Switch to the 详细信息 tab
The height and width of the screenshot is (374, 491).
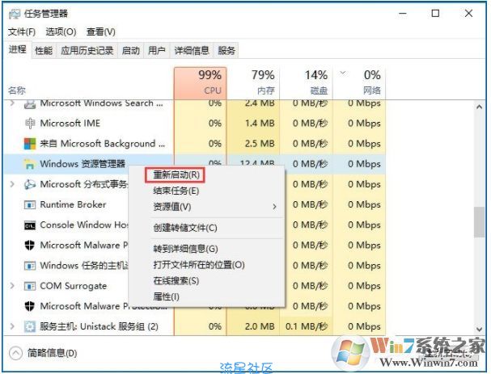192,50
